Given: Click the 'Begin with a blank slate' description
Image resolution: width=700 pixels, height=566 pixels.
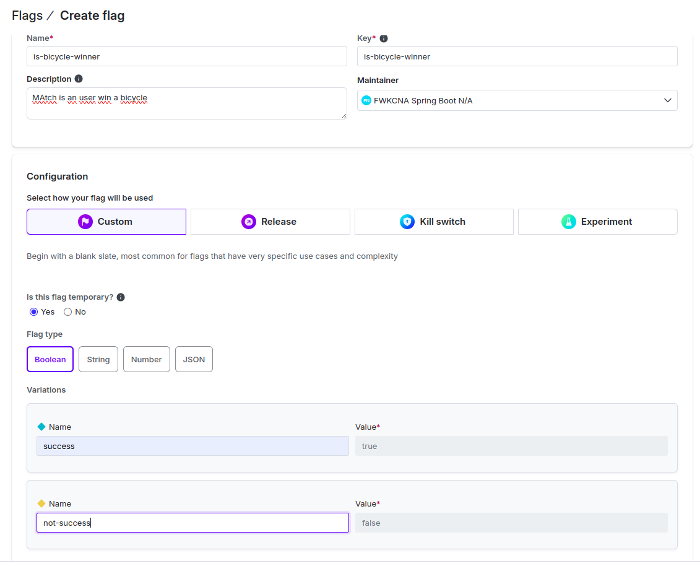Looking at the screenshot, I should tap(212, 256).
